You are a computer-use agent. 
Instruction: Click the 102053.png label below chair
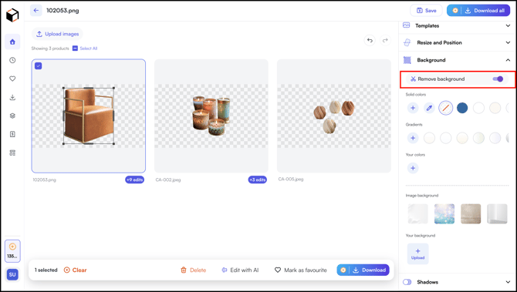(44, 180)
